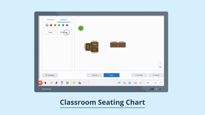Click the Paul student chip
The height and width of the screenshot is (115, 205).
[50, 32]
